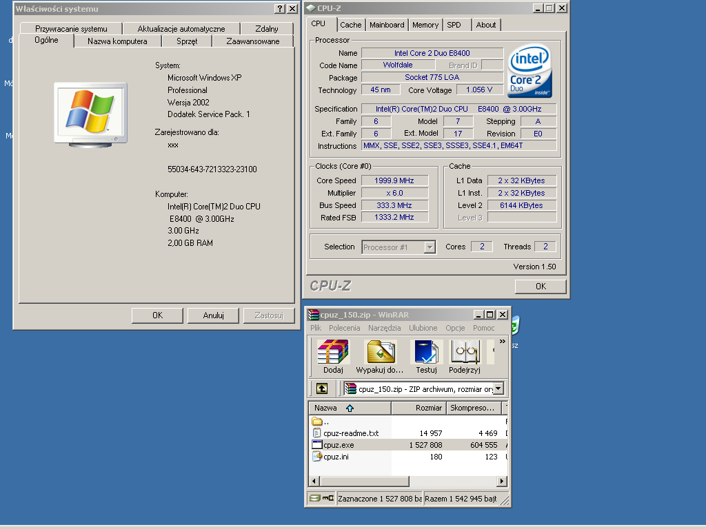Open the Sprzęt tab
The width and height of the screenshot is (706, 529).
coord(187,41)
